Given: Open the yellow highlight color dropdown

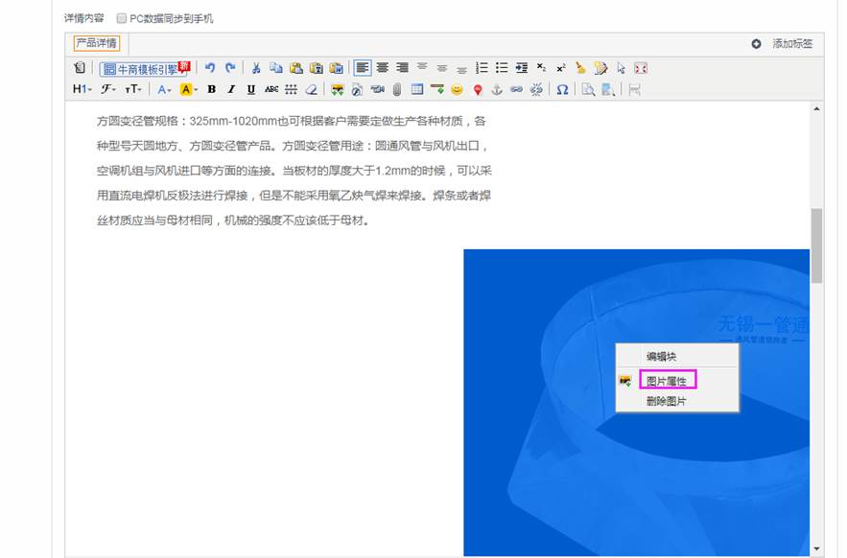Looking at the screenshot, I should [189, 89].
